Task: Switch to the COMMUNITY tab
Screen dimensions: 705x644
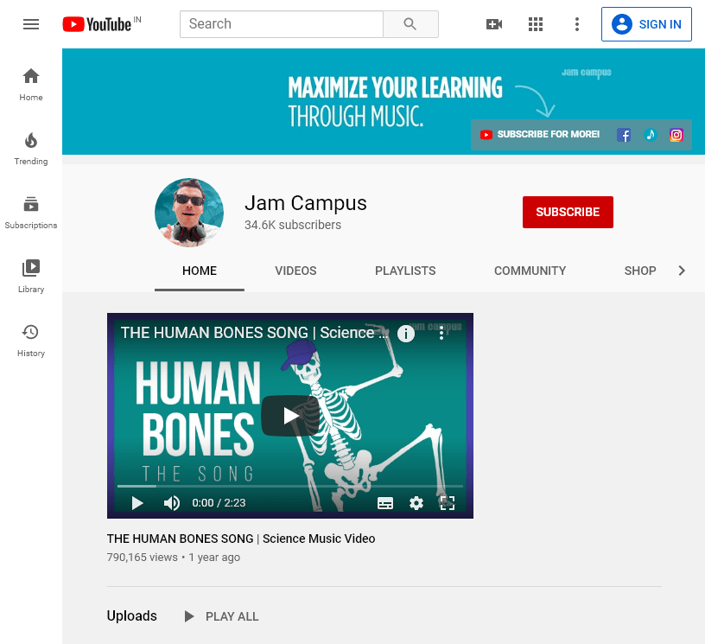Action: pos(530,271)
